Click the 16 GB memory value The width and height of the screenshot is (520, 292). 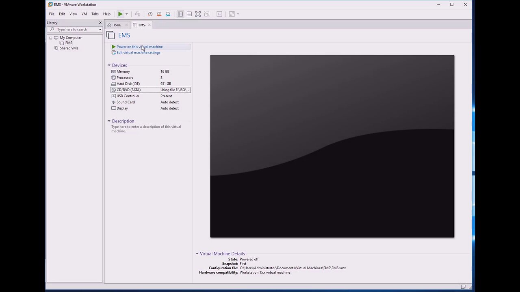click(165, 71)
